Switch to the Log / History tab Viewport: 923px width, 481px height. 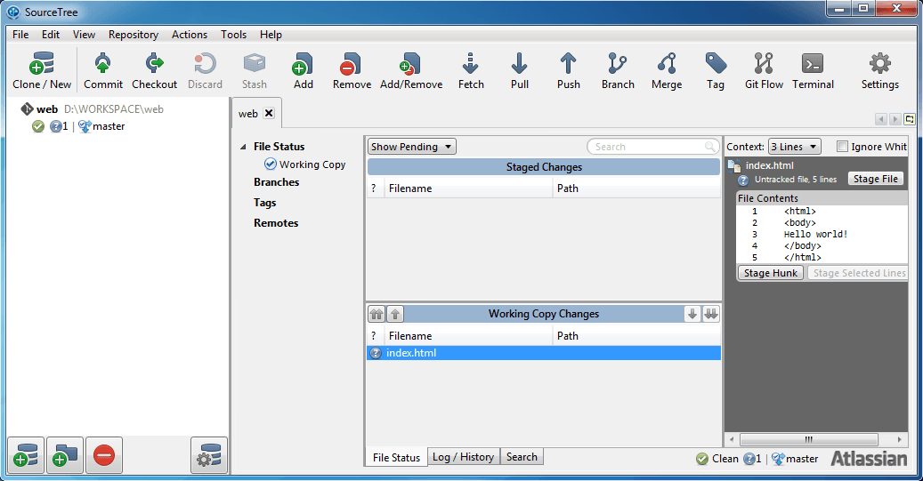coord(463,457)
